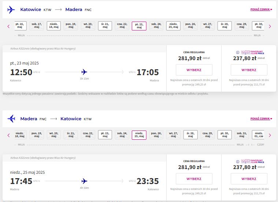This screenshot has height=202, width=278.
Task: Choose return regular price Wybierz button
Action: [x=194, y=179]
